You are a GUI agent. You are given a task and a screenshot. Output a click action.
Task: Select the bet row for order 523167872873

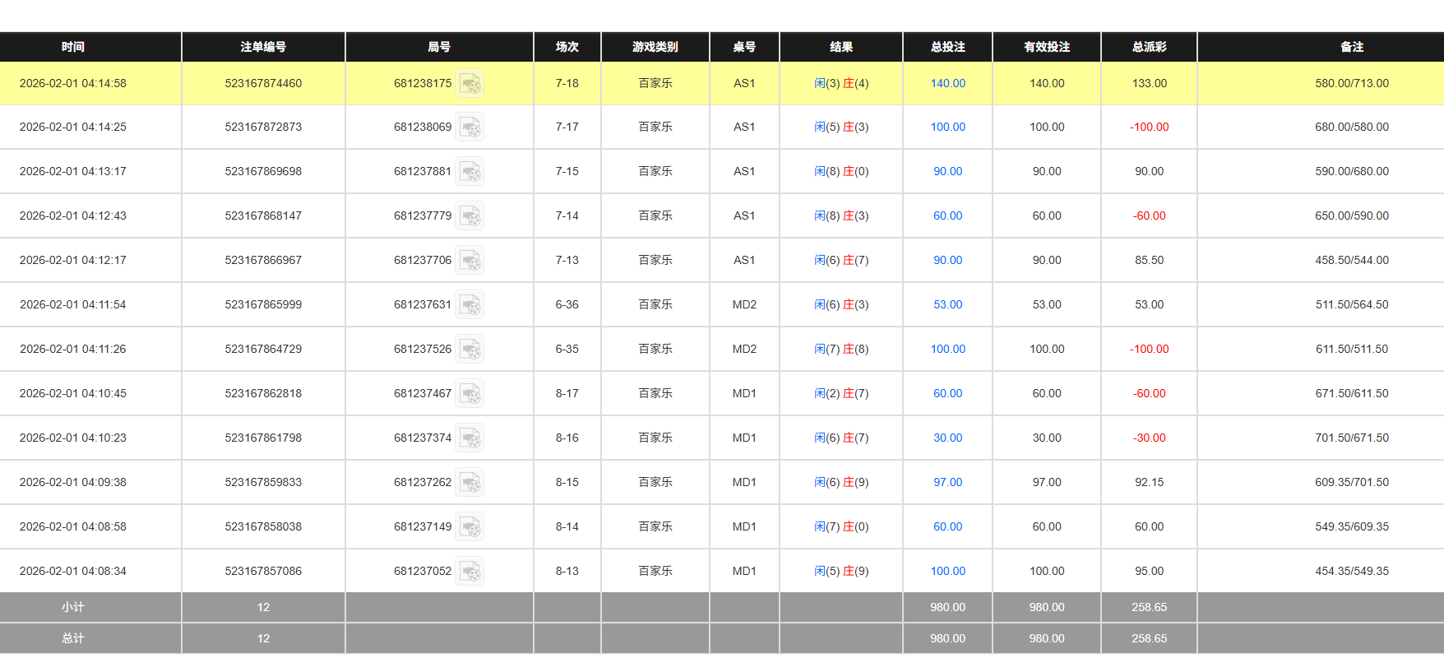263,127
